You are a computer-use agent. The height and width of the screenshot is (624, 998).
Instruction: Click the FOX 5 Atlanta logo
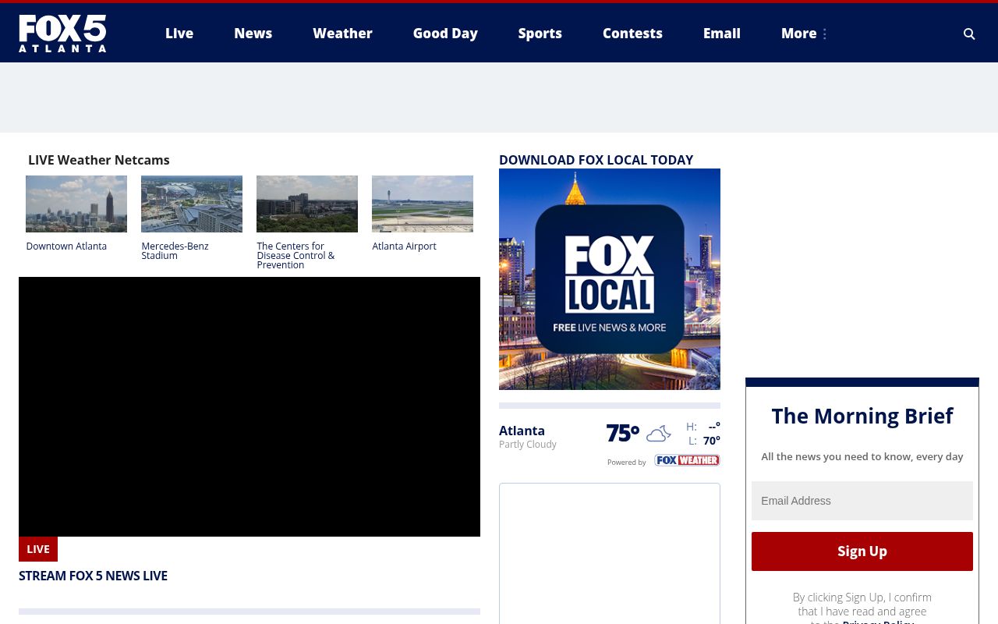pyautogui.click(x=62, y=34)
